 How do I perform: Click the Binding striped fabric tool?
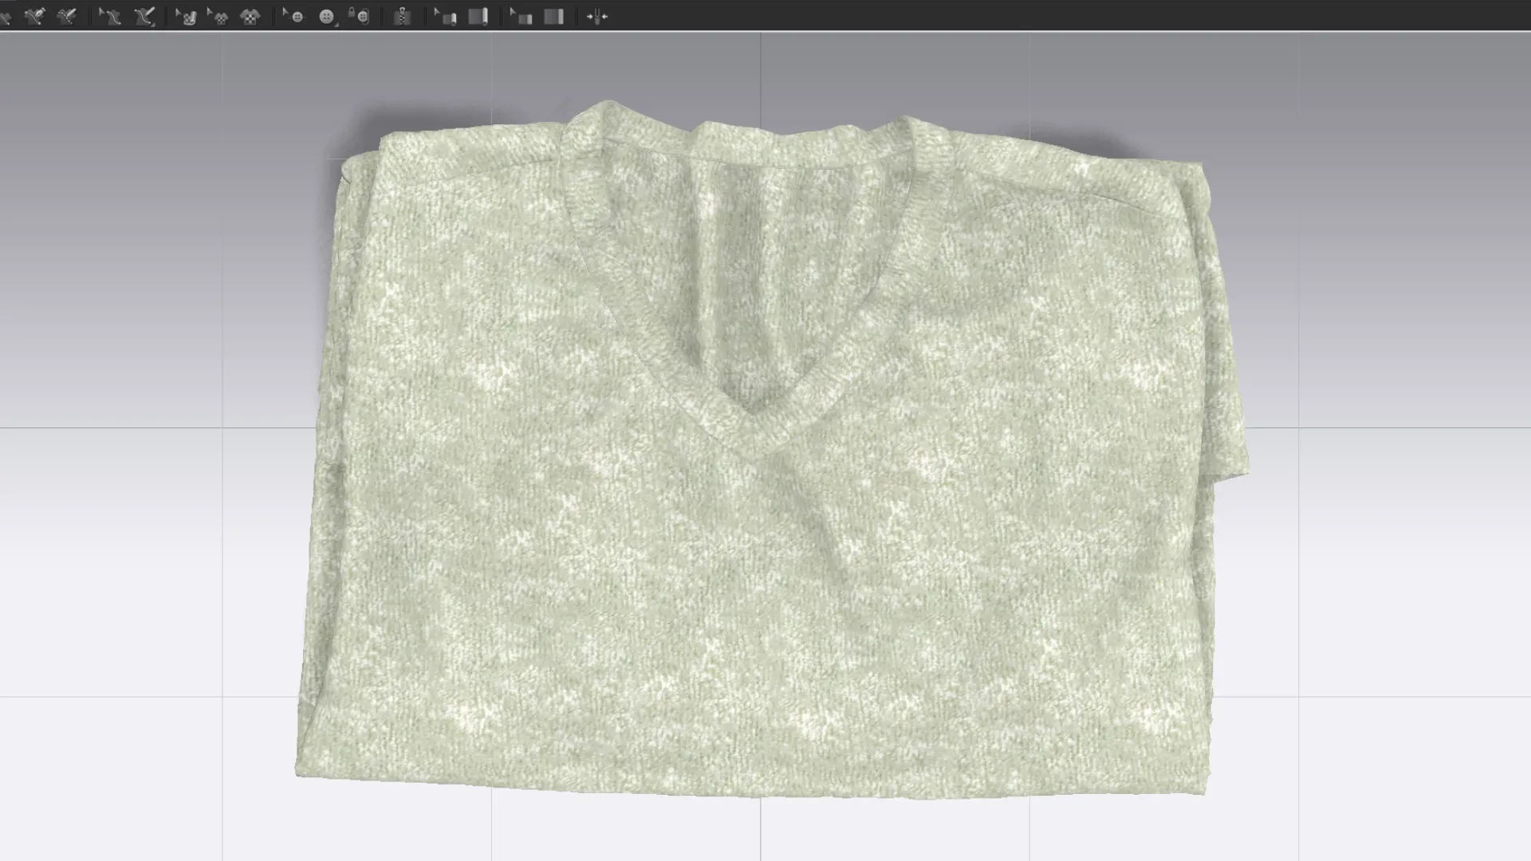pyautogui.click(x=554, y=16)
